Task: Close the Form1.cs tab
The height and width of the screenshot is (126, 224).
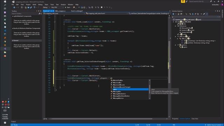Action: click(54, 11)
